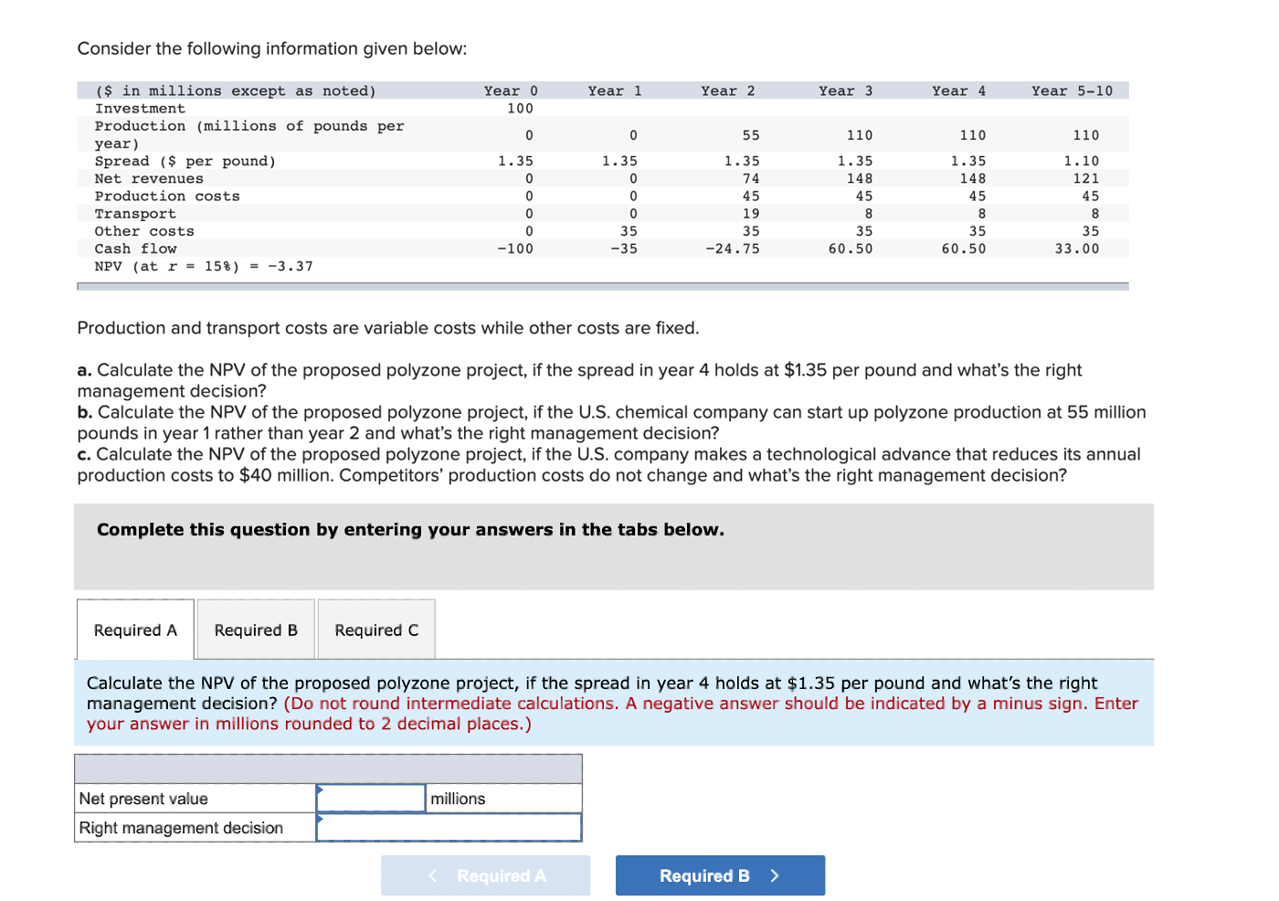Image resolution: width=1279 pixels, height=901 pixels.
Task: Click the Year 0 column header
Action: pyautogui.click(x=511, y=90)
